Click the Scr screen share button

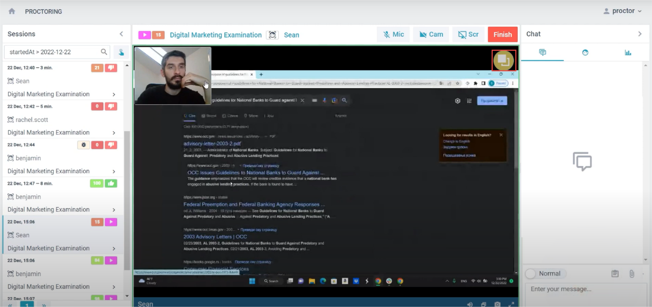point(468,34)
